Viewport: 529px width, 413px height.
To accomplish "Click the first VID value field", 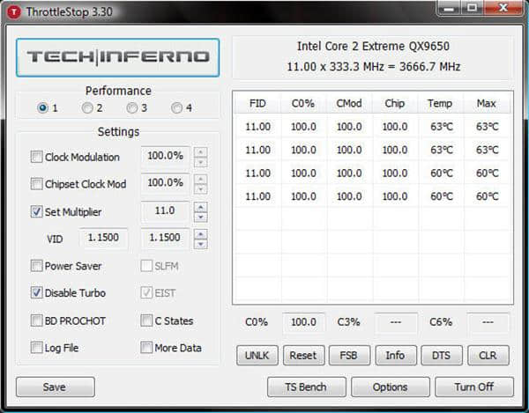I will click(x=104, y=239).
